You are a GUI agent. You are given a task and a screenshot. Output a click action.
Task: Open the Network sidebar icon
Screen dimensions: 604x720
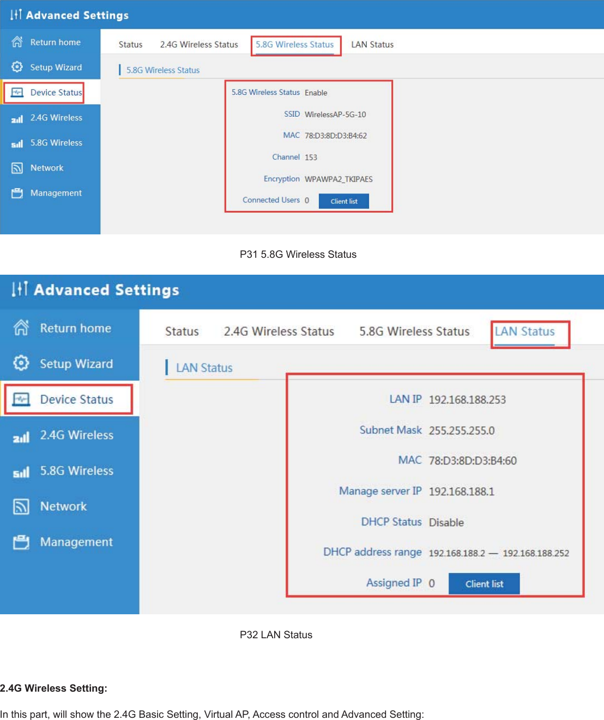[17, 168]
